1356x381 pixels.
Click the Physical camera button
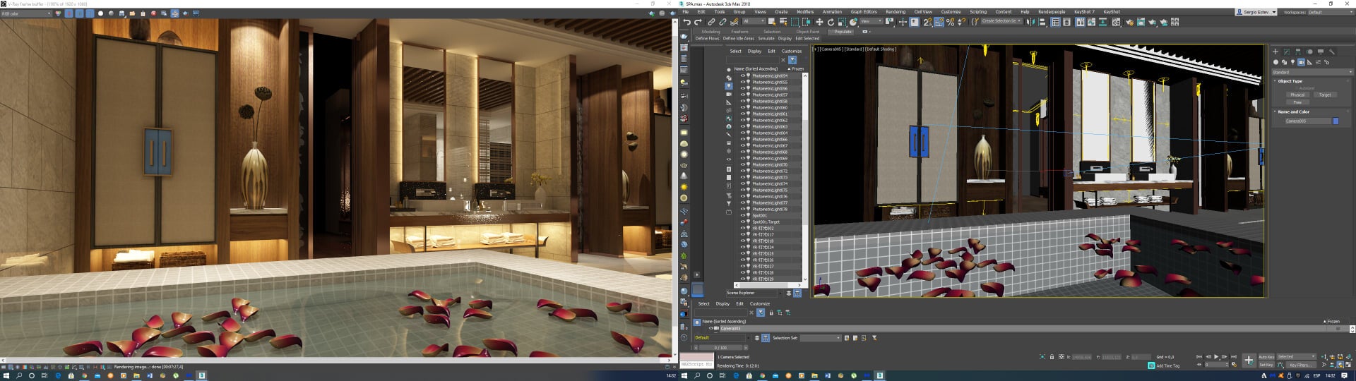coord(1297,95)
